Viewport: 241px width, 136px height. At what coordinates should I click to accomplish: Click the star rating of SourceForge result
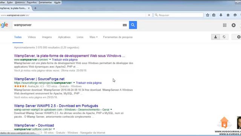click(20, 86)
